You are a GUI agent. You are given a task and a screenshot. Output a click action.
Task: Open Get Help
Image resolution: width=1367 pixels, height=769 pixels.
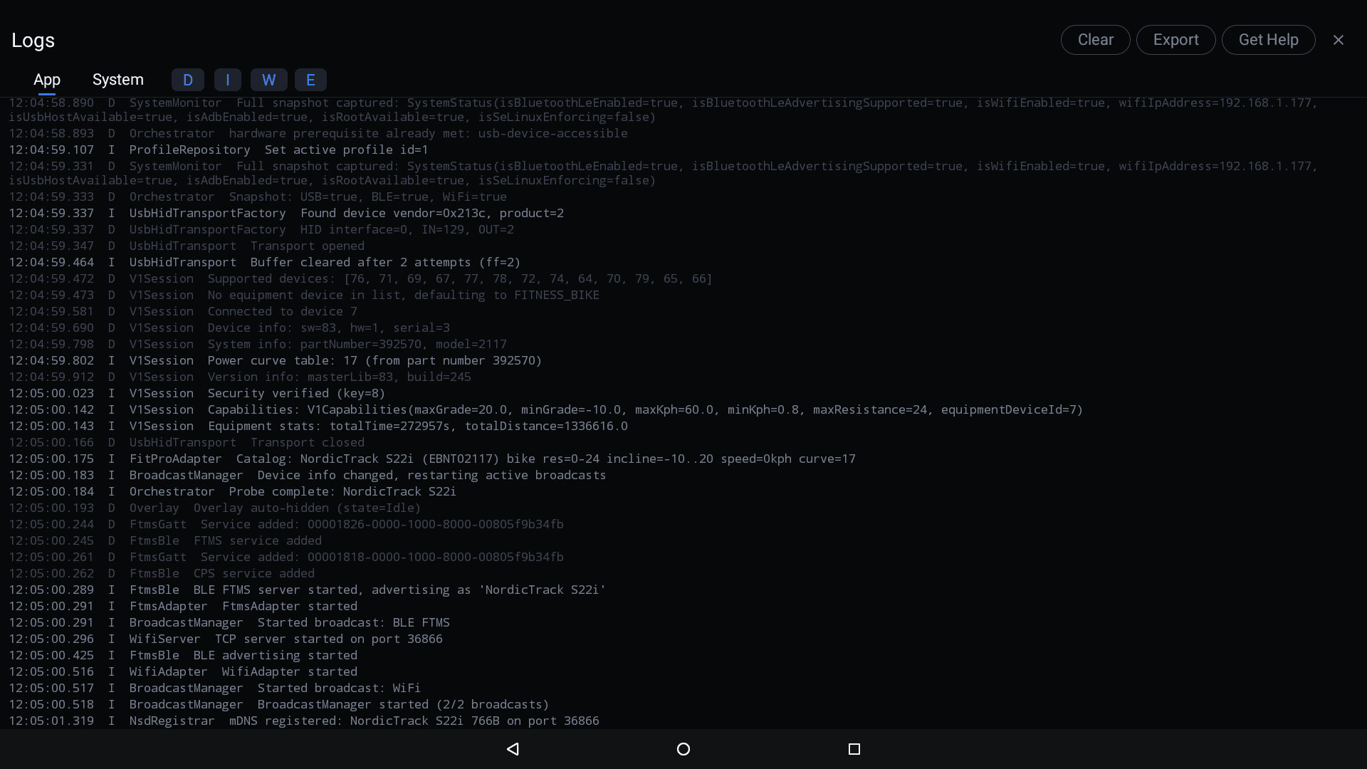pyautogui.click(x=1269, y=39)
